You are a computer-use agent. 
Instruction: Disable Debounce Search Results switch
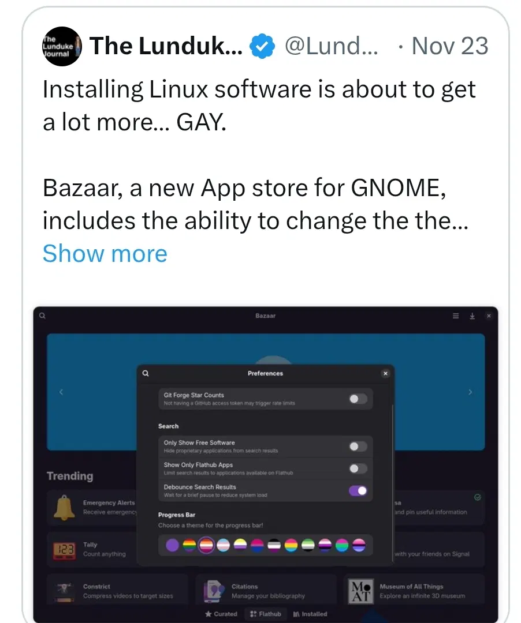point(358,491)
